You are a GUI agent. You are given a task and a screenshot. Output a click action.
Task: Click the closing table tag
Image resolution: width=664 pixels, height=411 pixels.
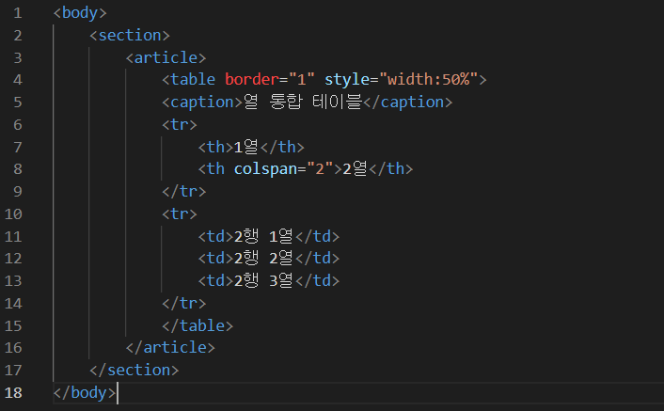[x=198, y=326]
